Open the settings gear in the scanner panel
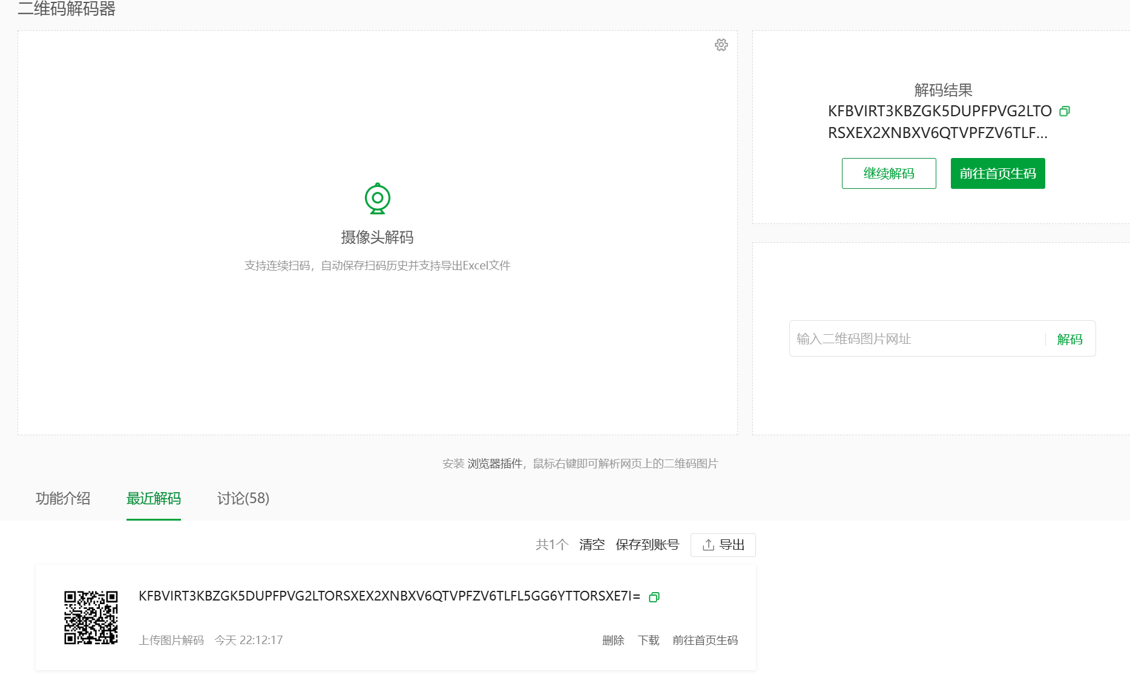Image resolution: width=1130 pixels, height=678 pixels. [x=721, y=45]
